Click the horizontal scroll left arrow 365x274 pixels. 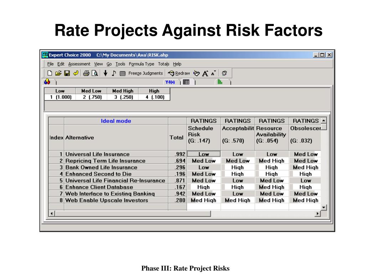(52, 213)
